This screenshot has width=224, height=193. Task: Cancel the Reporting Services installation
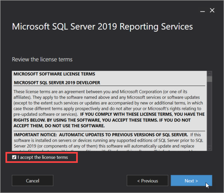tap(32, 180)
